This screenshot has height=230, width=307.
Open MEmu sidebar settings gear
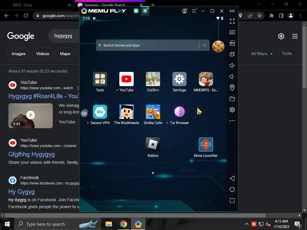[x=232, y=110]
